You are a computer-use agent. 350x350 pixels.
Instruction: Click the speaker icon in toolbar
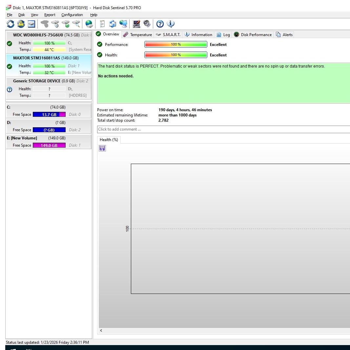tap(147, 24)
